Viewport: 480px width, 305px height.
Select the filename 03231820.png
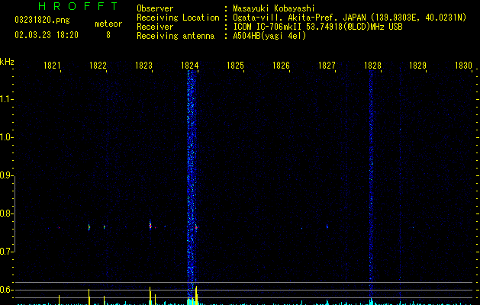42,20
